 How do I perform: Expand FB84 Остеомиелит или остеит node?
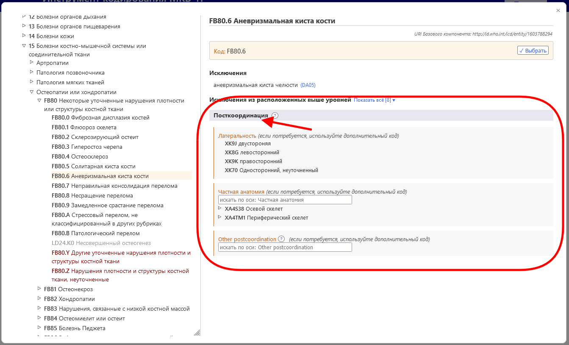(39, 318)
